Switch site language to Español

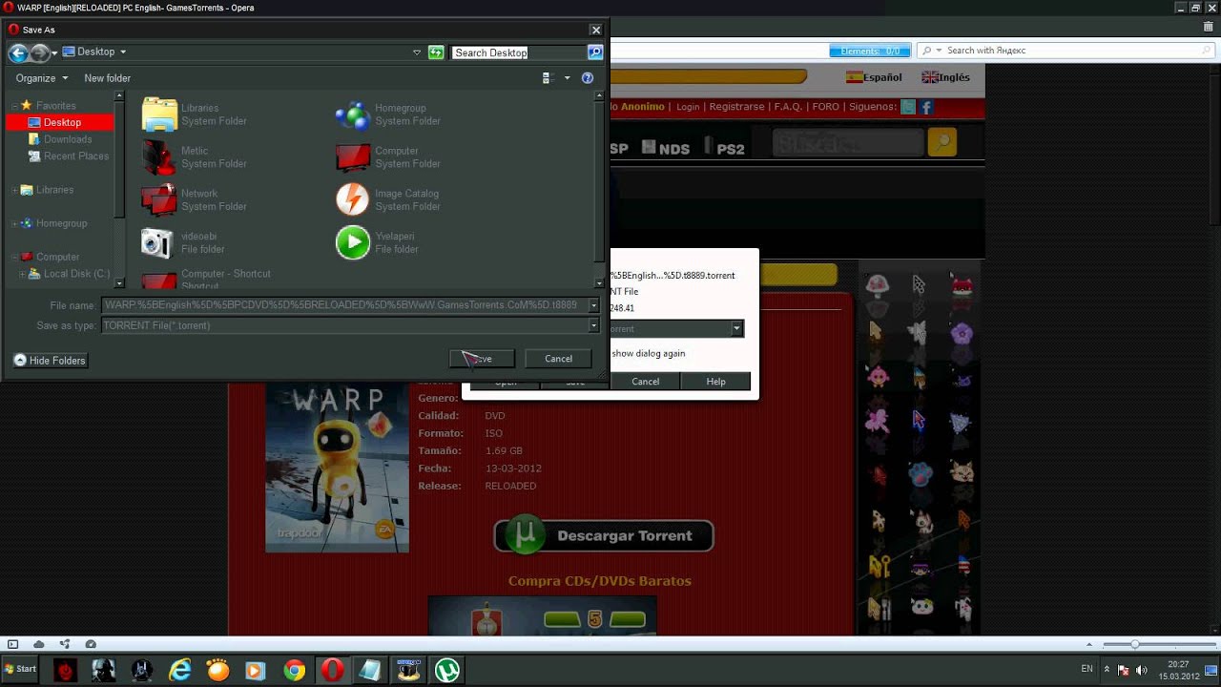point(875,77)
